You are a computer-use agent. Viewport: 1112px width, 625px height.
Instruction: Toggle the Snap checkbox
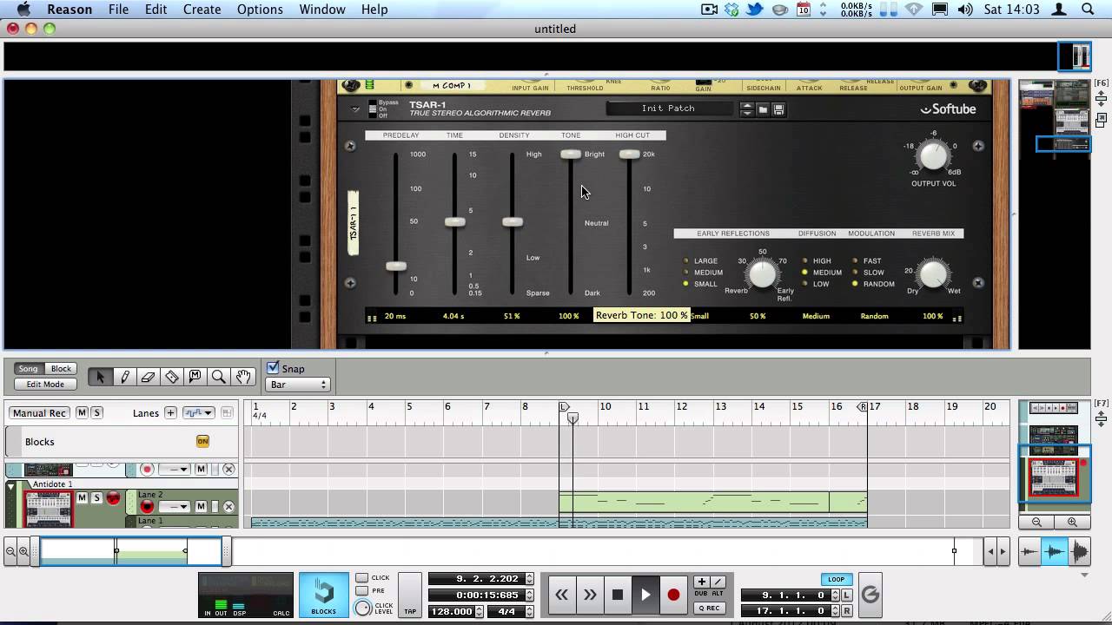click(273, 368)
